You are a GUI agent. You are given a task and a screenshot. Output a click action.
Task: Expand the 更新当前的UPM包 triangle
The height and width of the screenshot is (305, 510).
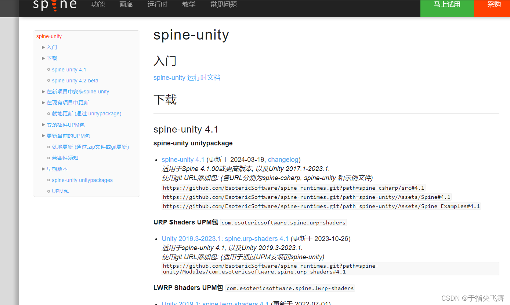[43, 136]
